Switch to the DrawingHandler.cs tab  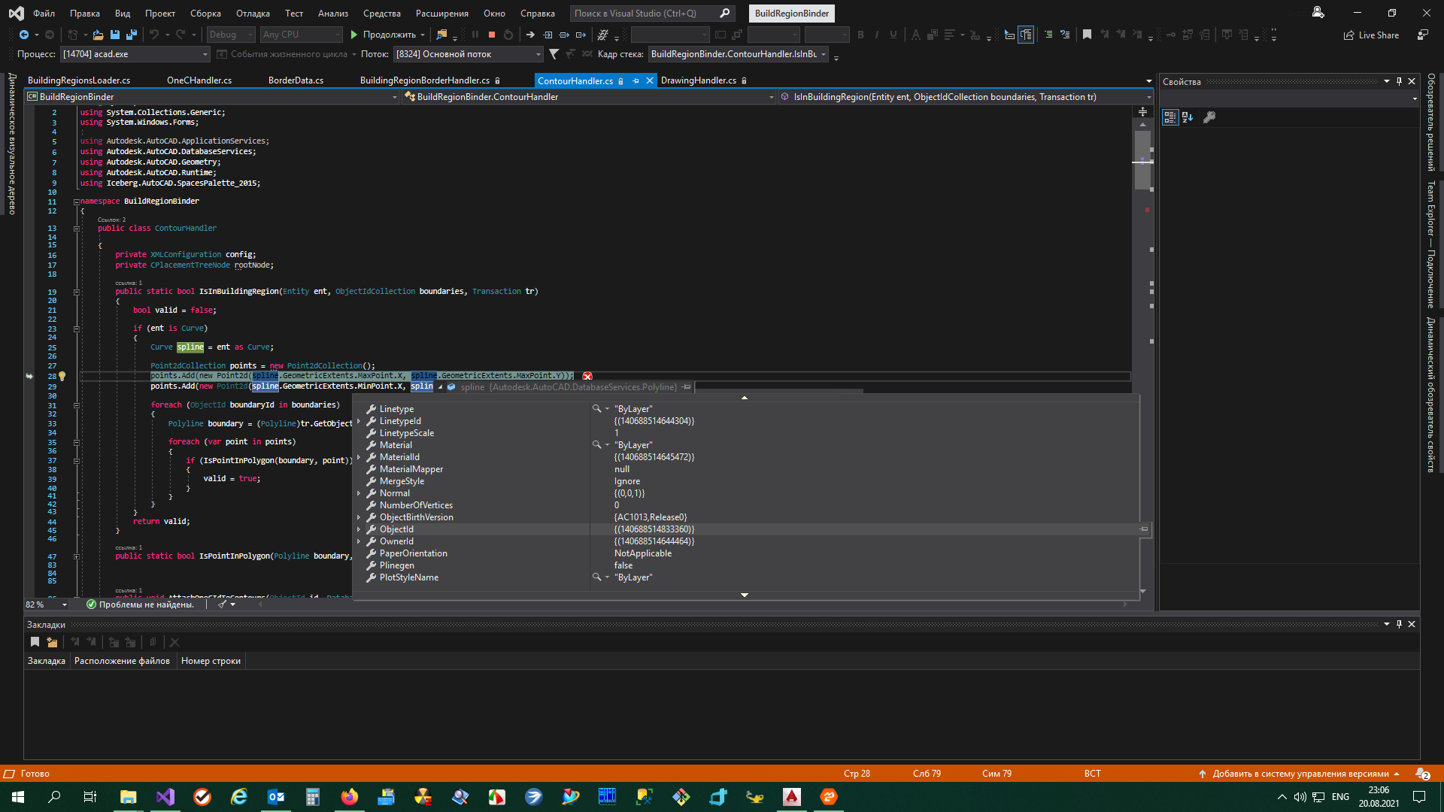pos(698,80)
